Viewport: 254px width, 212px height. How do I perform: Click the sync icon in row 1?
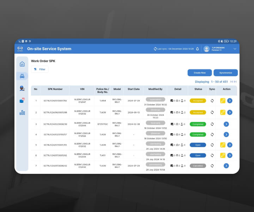(212, 101)
